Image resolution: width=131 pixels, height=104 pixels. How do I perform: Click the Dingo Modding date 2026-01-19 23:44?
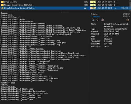click(105, 2)
